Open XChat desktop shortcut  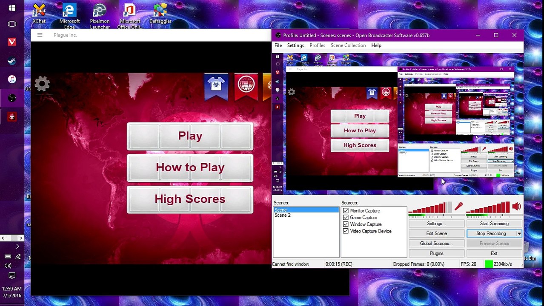pyautogui.click(x=39, y=14)
